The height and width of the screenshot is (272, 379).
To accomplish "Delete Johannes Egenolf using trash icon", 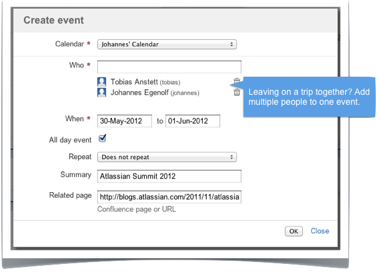I will click(x=237, y=92).
